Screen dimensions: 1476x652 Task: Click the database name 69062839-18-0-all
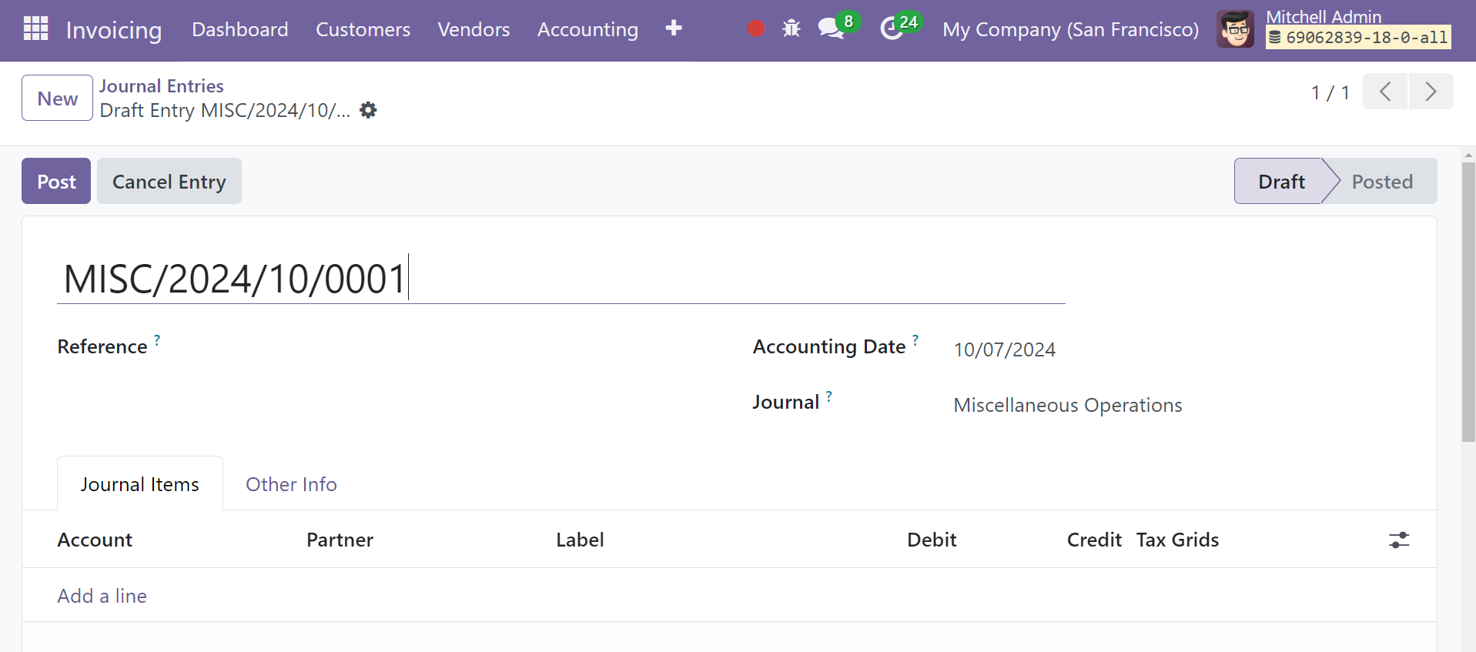pos(1359,37)
